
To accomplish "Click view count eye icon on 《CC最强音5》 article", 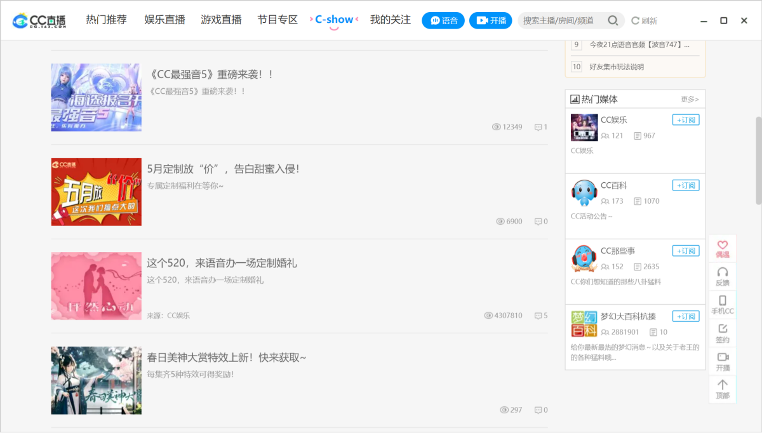I will [x=495, y=127].
